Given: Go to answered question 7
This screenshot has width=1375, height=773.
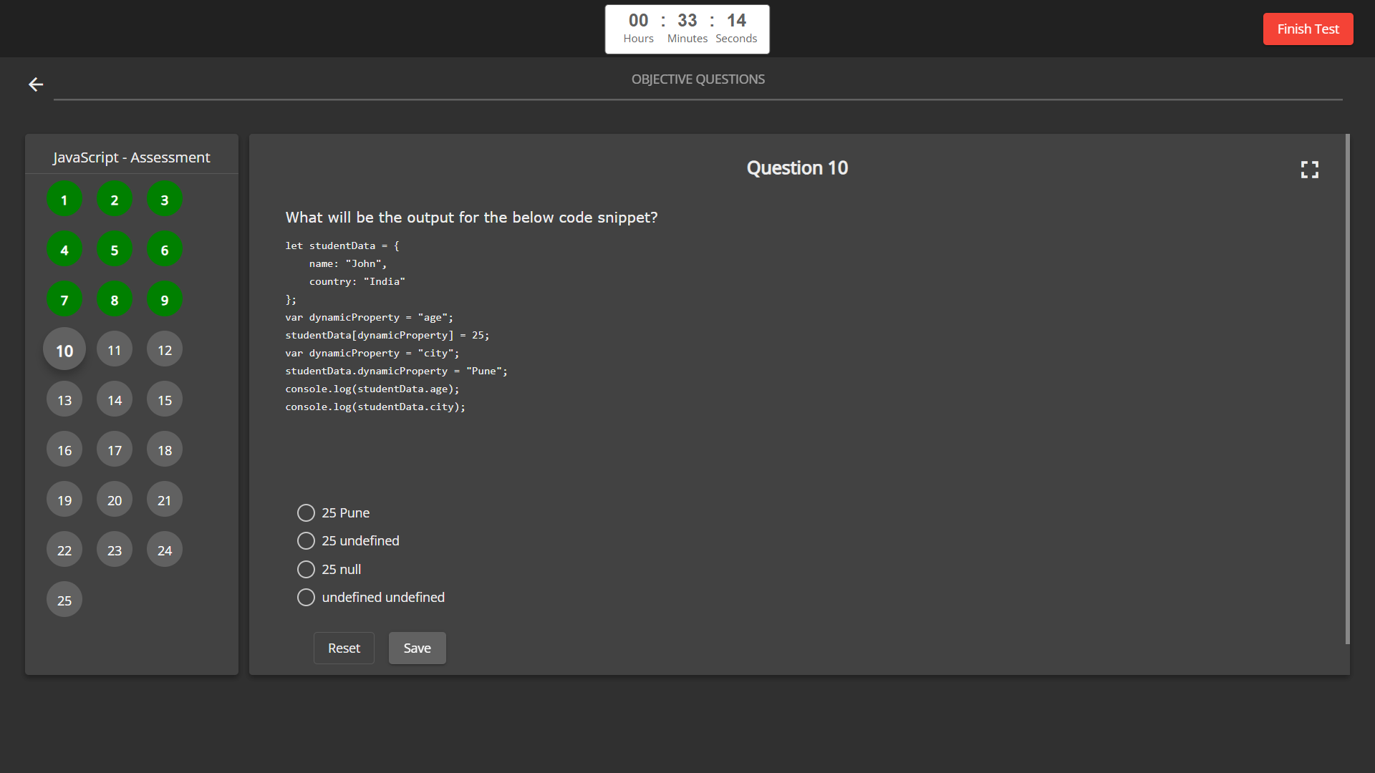Looking at the screenshot, I should [64, 300].
